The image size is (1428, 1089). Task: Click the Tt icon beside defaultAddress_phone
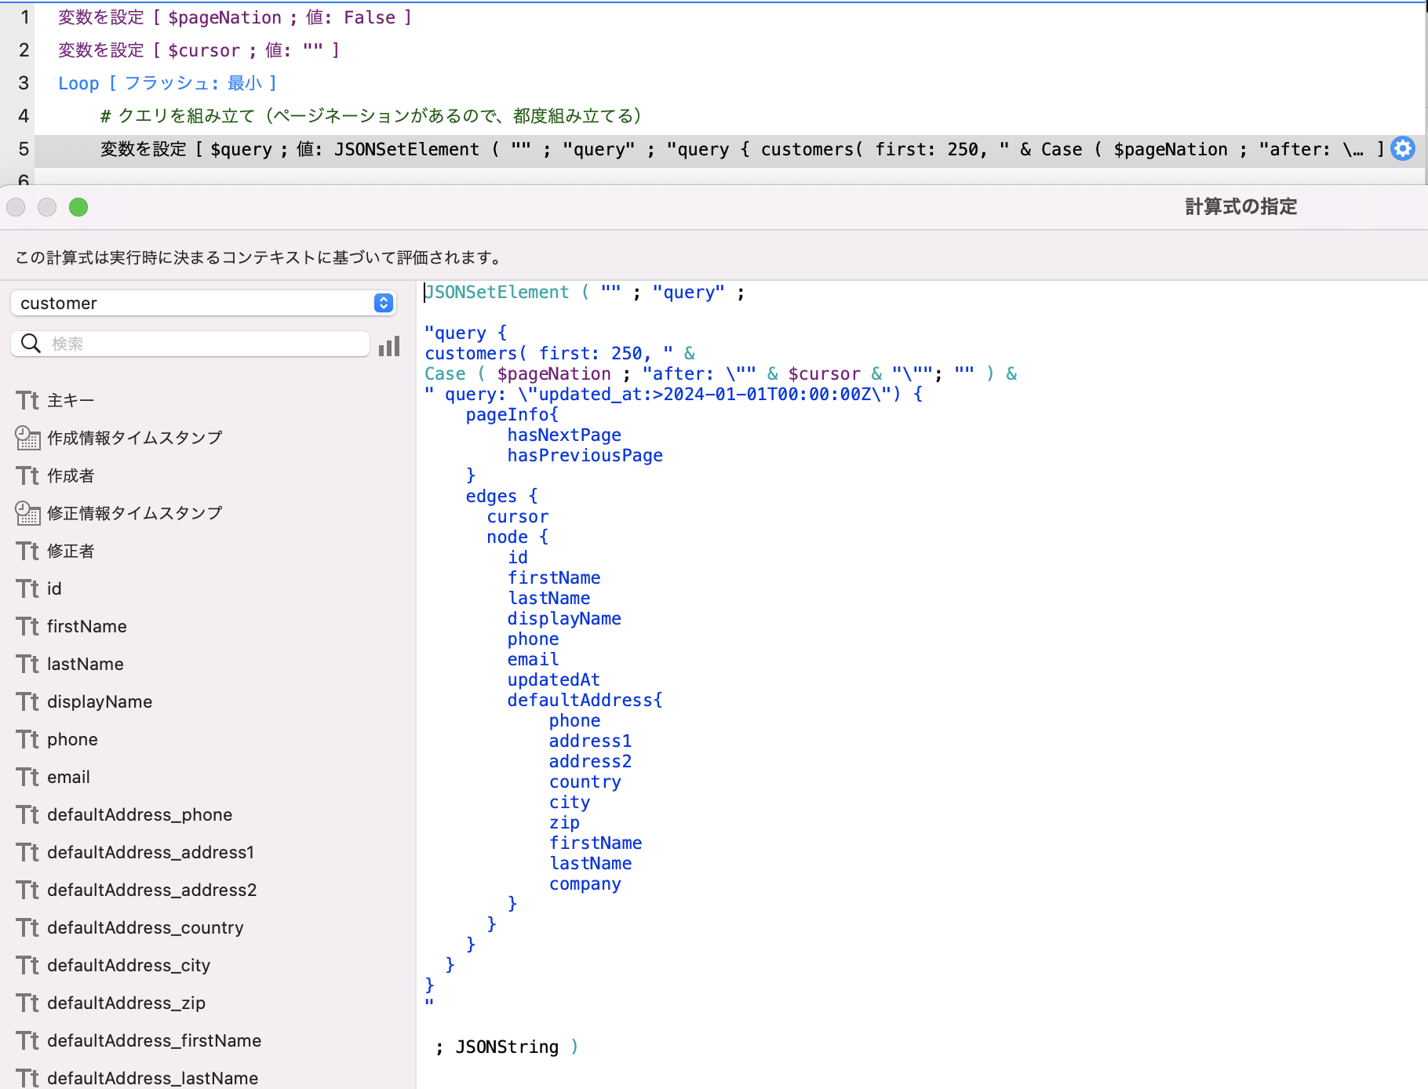coord(27,814)
